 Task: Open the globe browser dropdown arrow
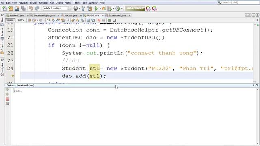pos(79,9)
